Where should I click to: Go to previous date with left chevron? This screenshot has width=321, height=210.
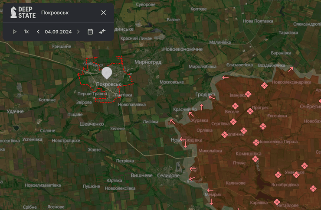(38, 32)
